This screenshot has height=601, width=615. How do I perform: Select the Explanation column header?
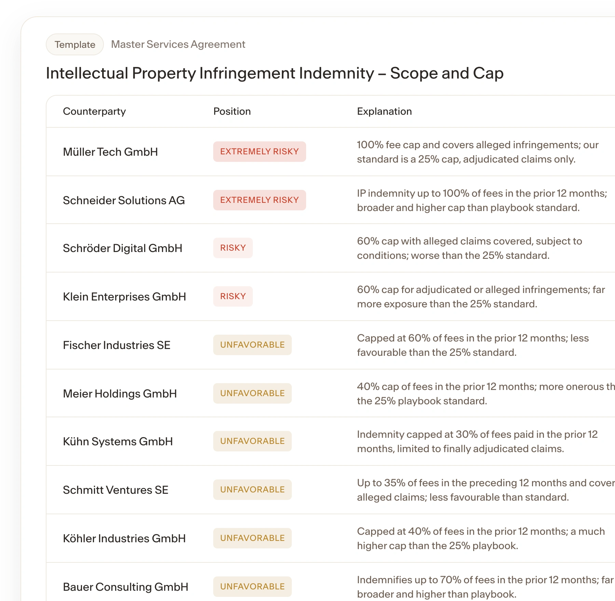pos(384,111)
